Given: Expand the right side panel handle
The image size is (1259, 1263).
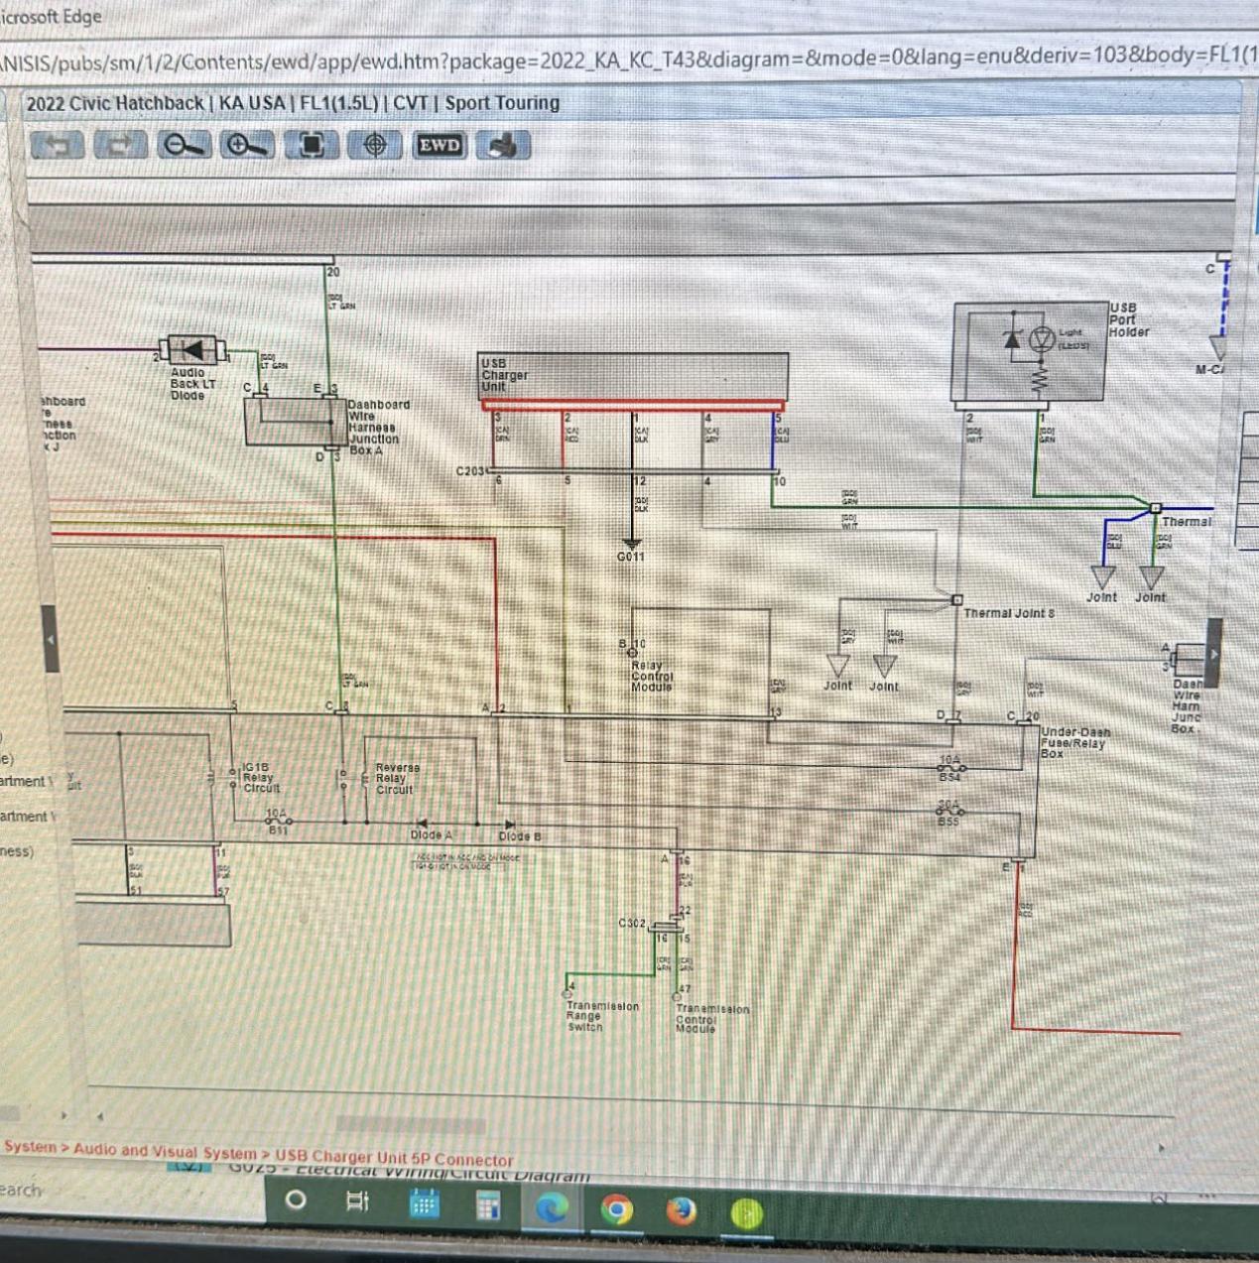Looking at the screenshot, I should click(x=1214, y=653).
